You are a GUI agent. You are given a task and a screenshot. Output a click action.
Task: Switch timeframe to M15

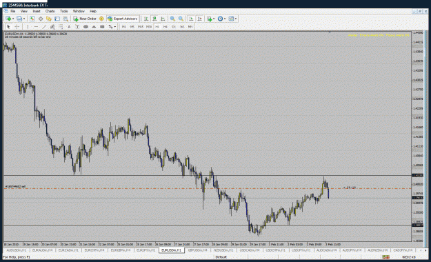141,27
